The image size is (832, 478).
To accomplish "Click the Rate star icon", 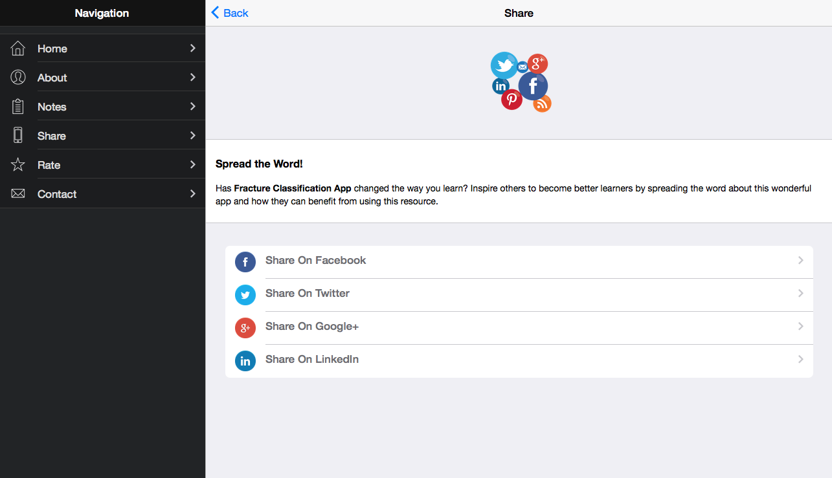I will [x=18, y=165].
